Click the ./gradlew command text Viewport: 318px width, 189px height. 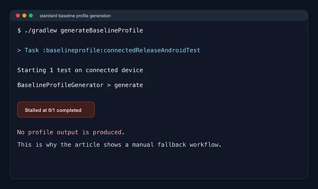pos(41,30)
